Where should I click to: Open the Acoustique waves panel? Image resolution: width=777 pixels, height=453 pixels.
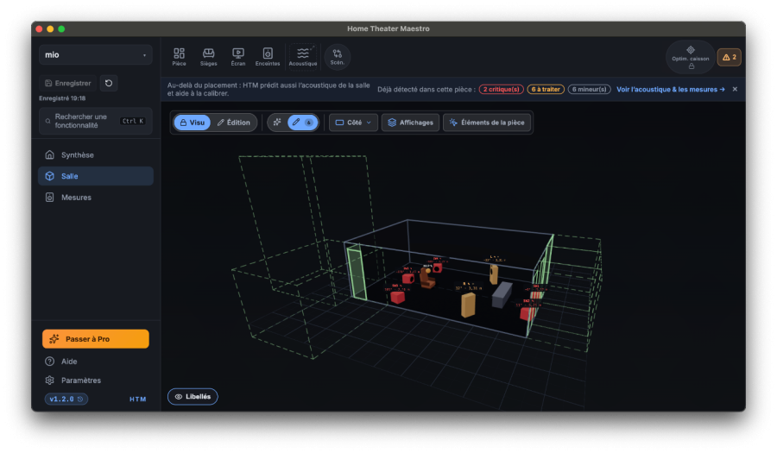click(x=303, y=57)
